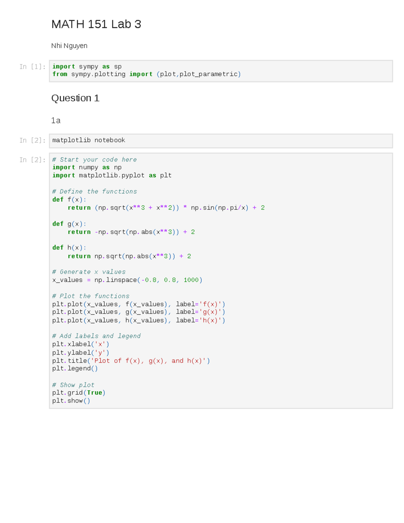Click the plt.xlabel('x') line
Viewport: 404px width, 523px height.
(80, 344)
